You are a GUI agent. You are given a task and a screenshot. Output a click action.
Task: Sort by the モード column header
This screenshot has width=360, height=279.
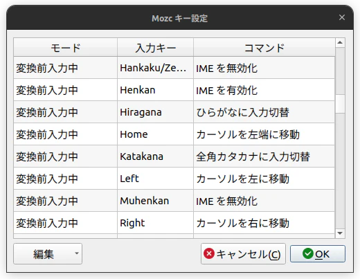[66, 48]
